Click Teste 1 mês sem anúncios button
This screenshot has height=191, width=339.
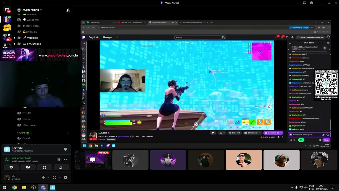click(x=310, y=37)
